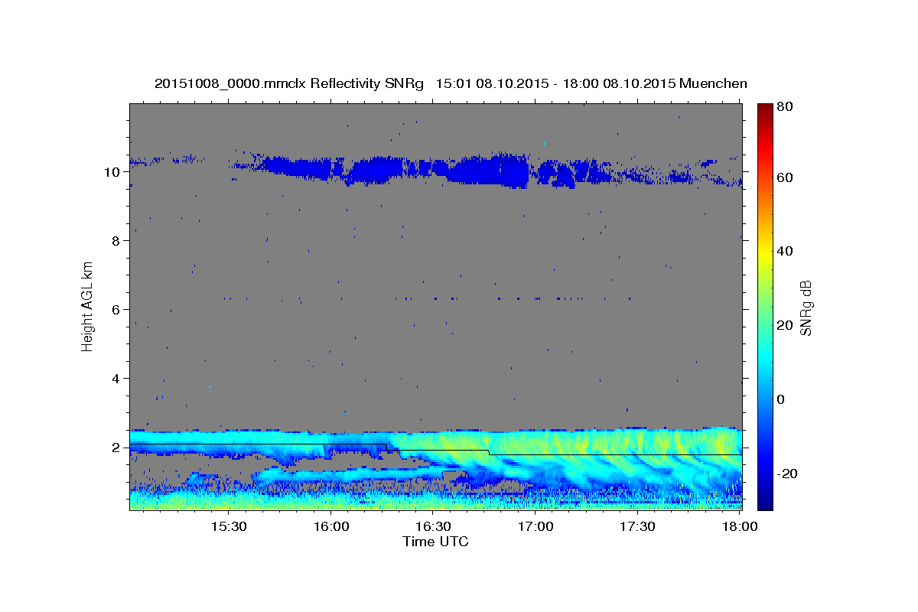The height and width of the screenshot is (612, 918).
Task: Click the 16:30 time tick label
Action: click(x=432, y=527)
